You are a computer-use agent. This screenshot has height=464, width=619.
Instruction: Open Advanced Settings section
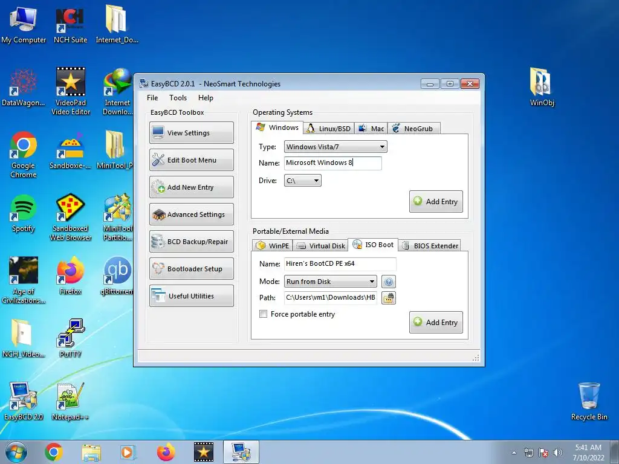[192, 214]
